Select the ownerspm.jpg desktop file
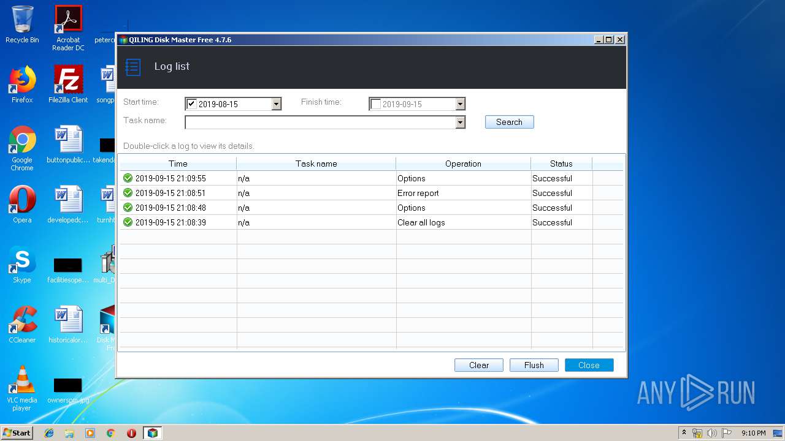This screenshot has height=441, width=785. [68, 391]
